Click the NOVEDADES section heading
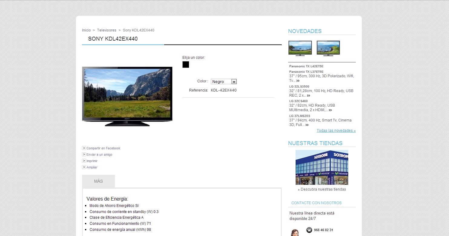449x236 pixels. point(305,31)
